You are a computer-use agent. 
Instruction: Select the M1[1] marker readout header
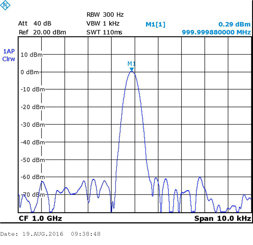pyautogui.click(x=155, y=24)
